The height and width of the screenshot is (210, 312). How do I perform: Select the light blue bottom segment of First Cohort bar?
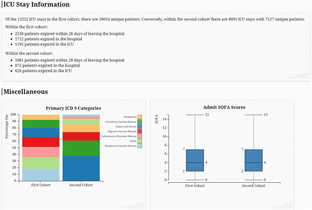tap(41, 175)
